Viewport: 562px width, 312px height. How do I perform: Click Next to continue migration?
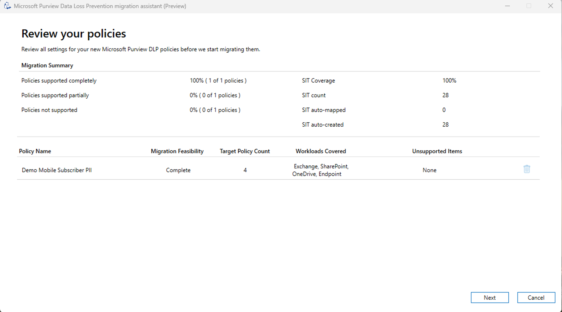(490, 298)
